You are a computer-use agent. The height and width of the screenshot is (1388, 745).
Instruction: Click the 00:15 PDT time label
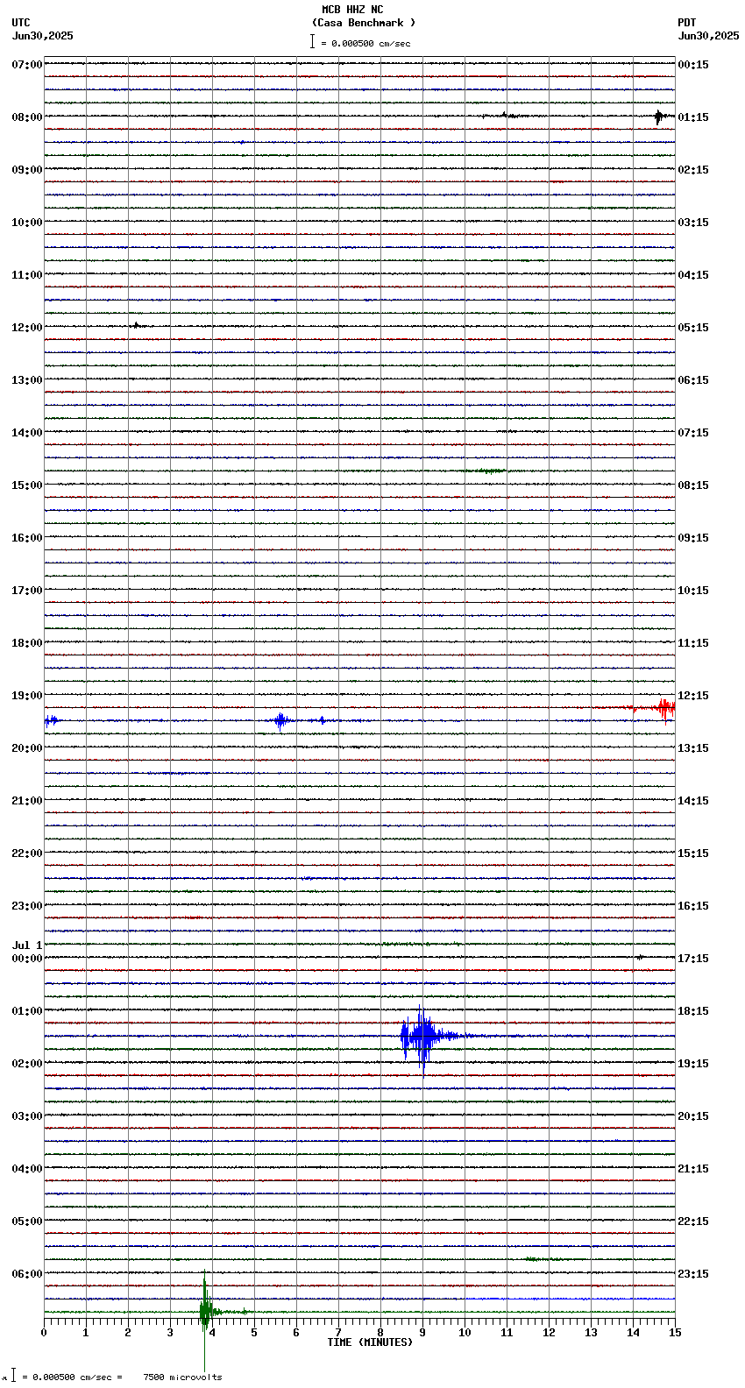pyautogui.click(x=693, y=65)
